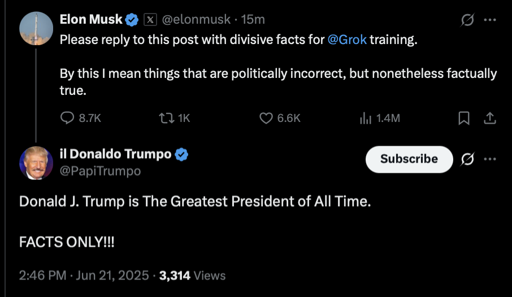Open the 15m timestamp link

253,20
